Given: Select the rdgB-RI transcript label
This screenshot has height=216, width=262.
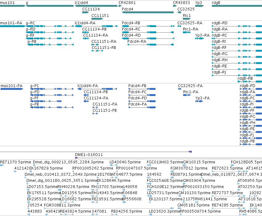Looking at the screenshot, I should point(219,42).
